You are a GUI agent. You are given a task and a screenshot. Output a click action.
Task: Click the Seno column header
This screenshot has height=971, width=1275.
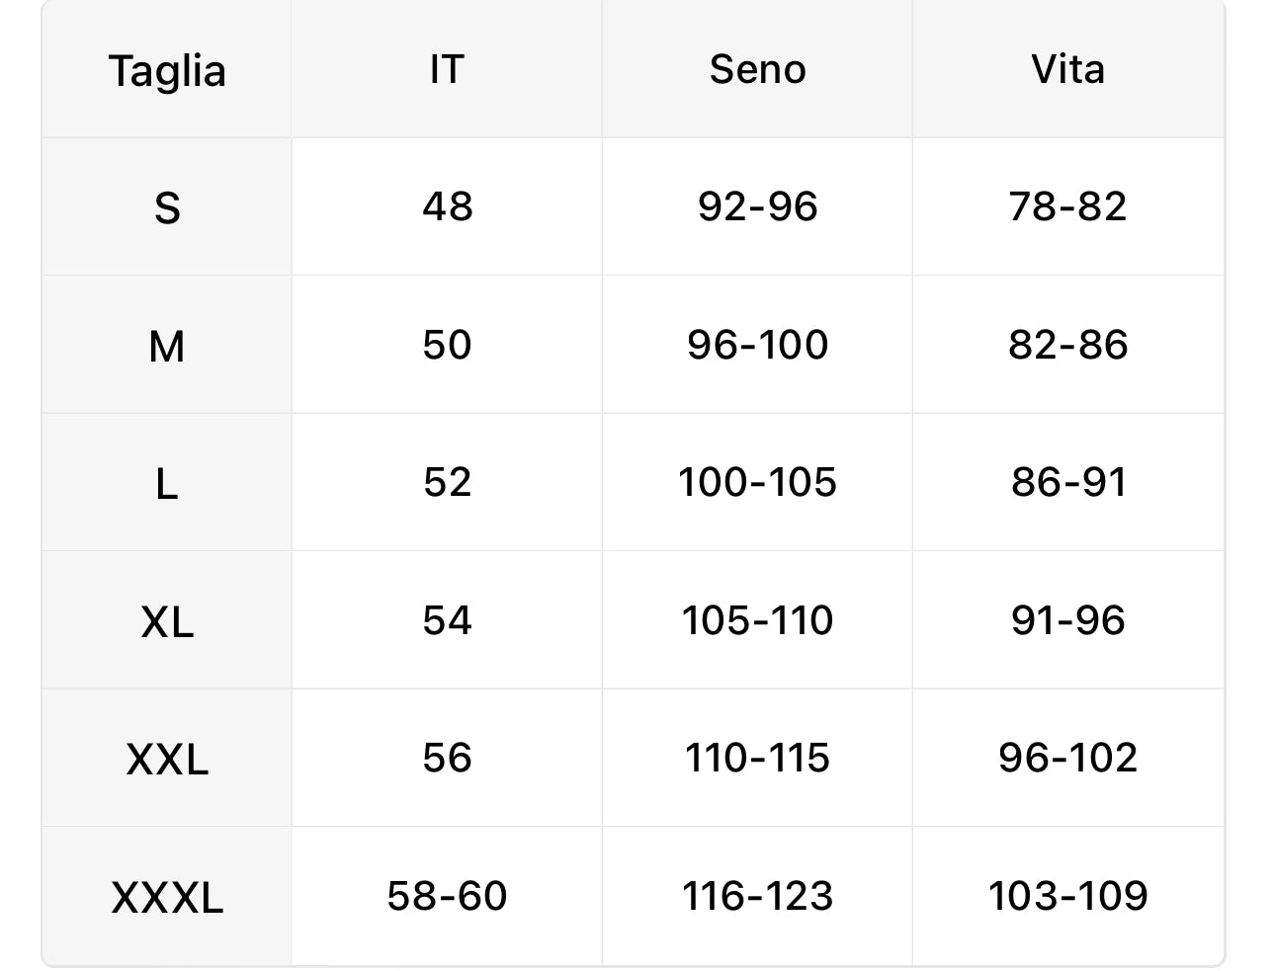coord(757,69)
